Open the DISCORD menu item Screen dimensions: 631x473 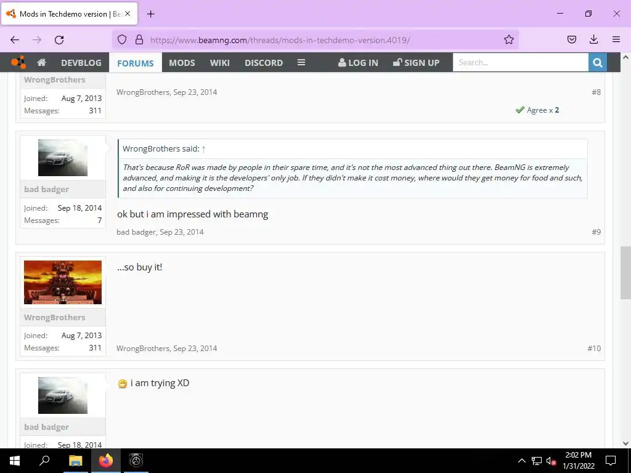tap(264, 63)
